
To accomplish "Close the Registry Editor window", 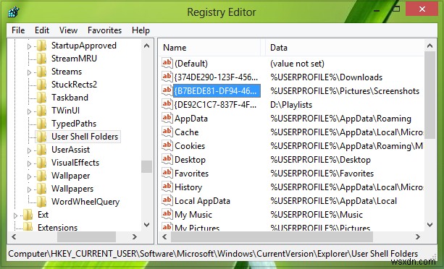I will coord(422,9).
